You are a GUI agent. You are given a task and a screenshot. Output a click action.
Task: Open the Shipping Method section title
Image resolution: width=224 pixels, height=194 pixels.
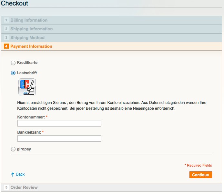click(x=27, y=38)
